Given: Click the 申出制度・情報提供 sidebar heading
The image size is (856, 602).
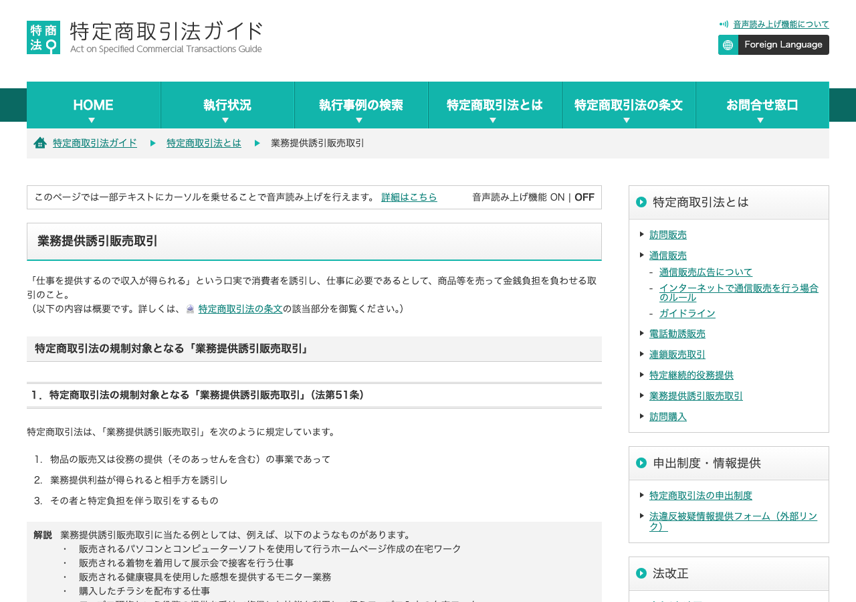Looking at the screenshot, I should (x=707, y=463).
